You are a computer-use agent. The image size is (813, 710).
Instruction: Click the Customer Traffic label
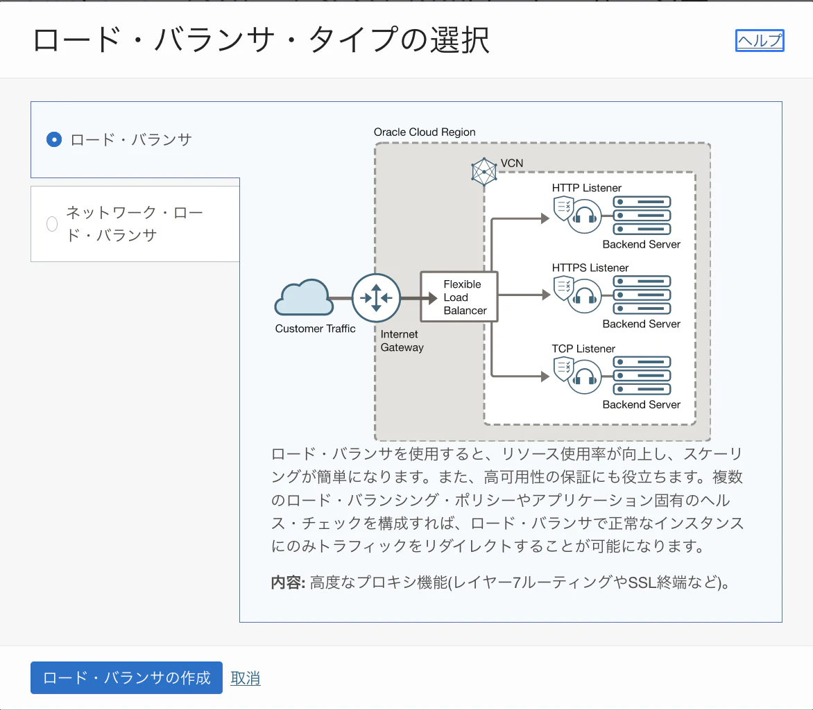tap(315, 329)
